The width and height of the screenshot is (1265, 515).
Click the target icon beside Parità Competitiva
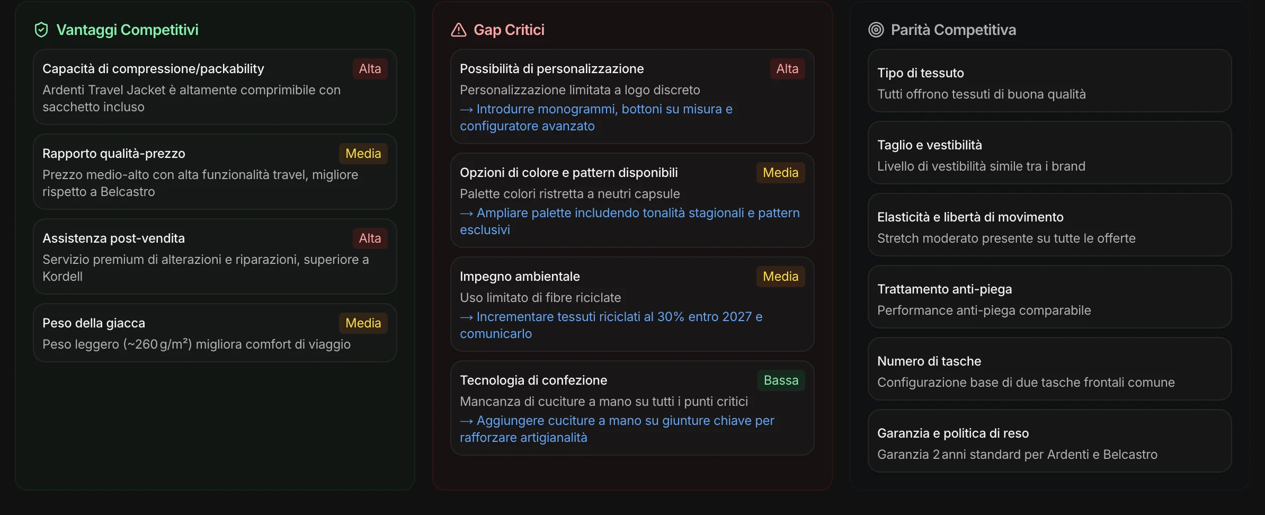(876, 30)
